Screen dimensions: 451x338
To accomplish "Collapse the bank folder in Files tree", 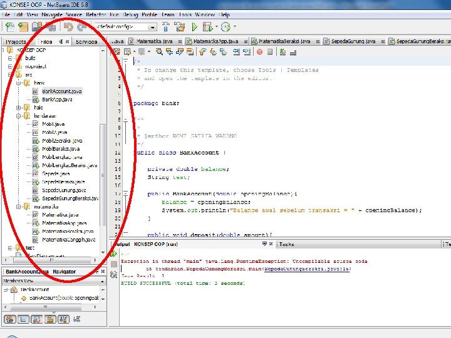I will [x=18, y=83].
